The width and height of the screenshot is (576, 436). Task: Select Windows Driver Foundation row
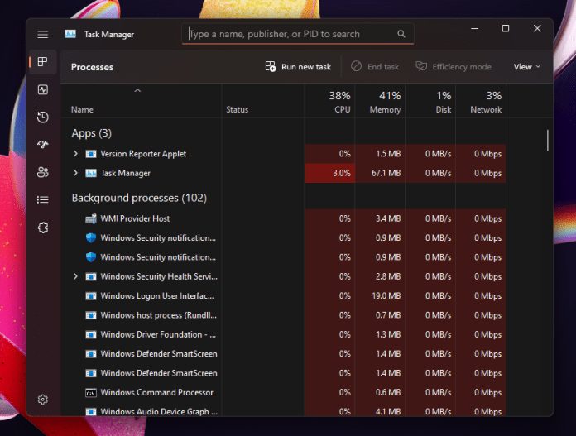[x=284, y=334]
